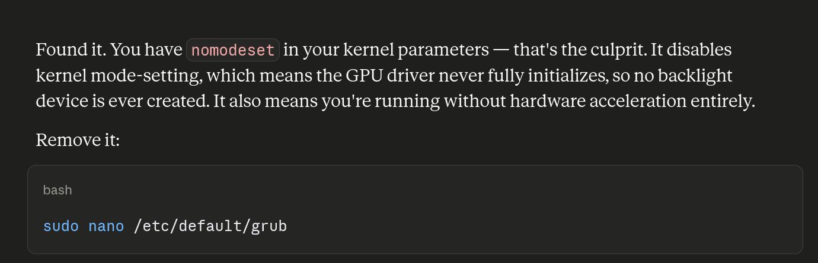This screenshot has height=263, width=818.
Task: Click the /etc/default/grub file path
Action: click(210, 226)
